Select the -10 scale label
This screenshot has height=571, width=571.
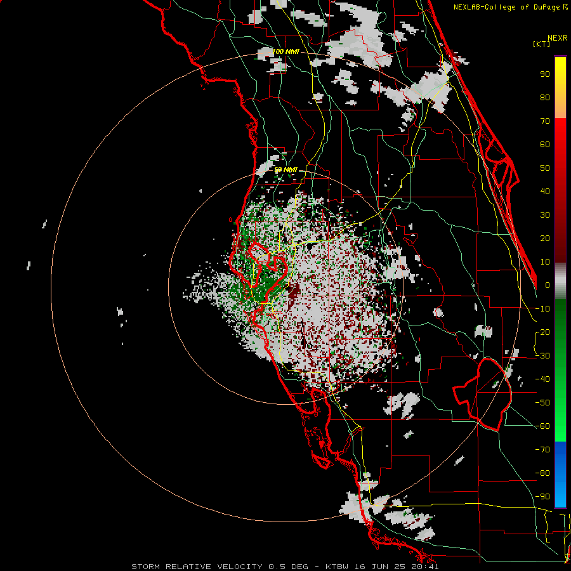tap(542, 309)
